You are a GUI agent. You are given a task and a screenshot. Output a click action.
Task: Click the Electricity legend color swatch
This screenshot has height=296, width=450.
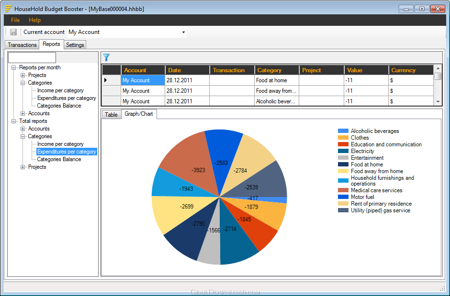point(343,151)
